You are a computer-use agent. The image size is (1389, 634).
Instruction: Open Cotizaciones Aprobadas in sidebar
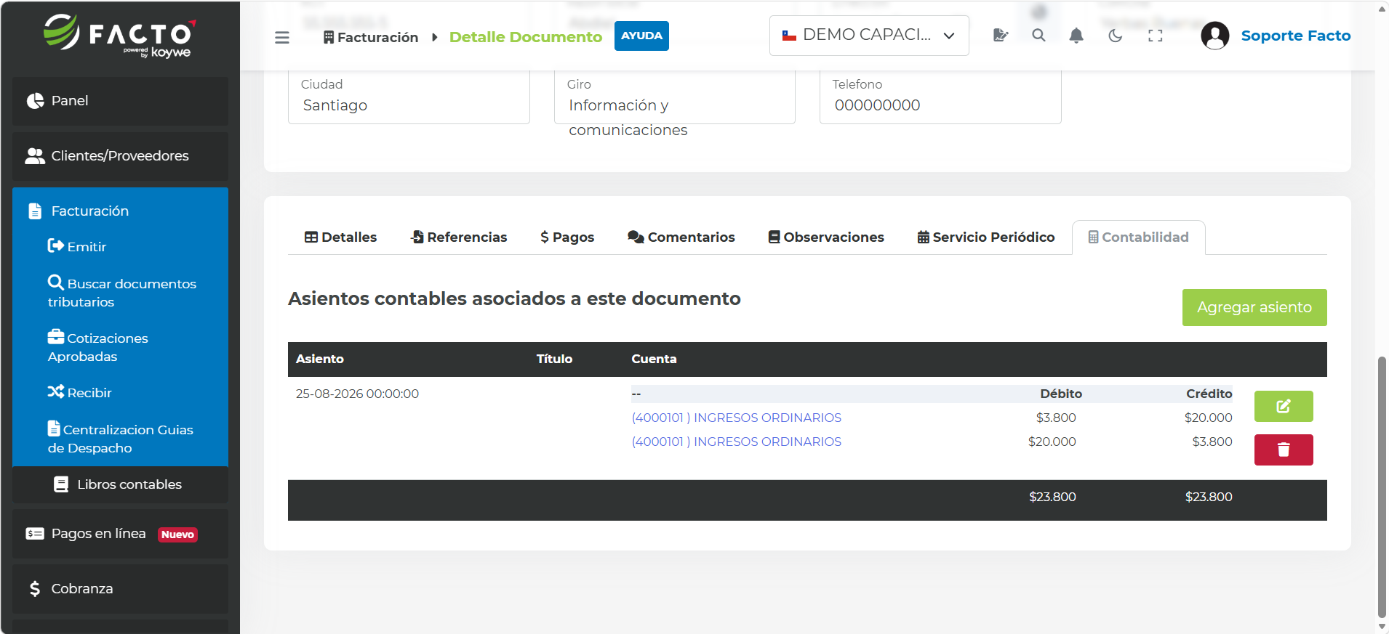point(98,347)
